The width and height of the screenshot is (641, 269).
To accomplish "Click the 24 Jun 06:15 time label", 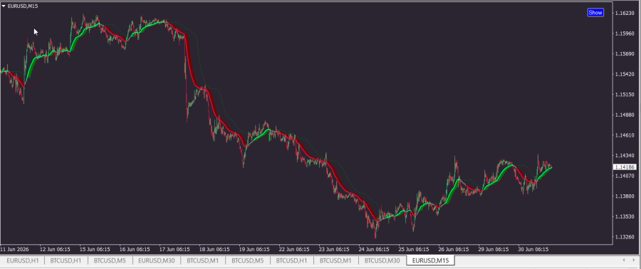I will pos(374,249).
